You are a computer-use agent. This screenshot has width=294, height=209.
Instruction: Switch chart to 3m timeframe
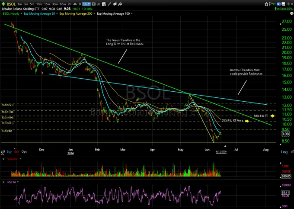[x=26, y=4]
